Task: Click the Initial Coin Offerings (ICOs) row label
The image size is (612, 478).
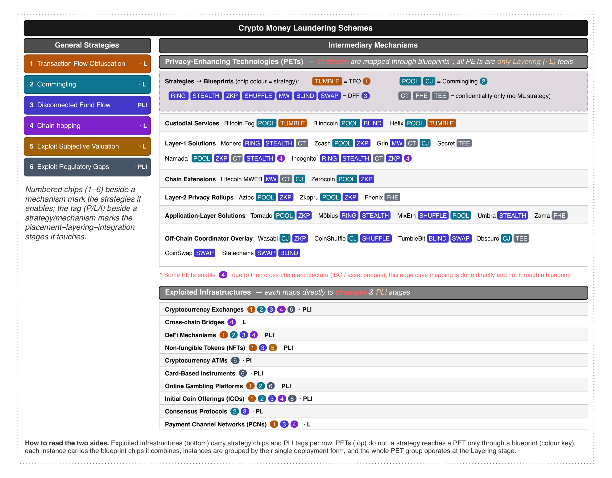Action: [x=205, y=399]
